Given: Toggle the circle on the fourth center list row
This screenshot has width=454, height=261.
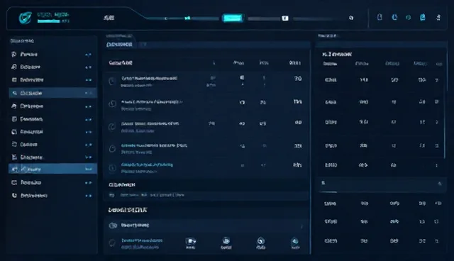Looking at the screenshot, I should [112, 149].
